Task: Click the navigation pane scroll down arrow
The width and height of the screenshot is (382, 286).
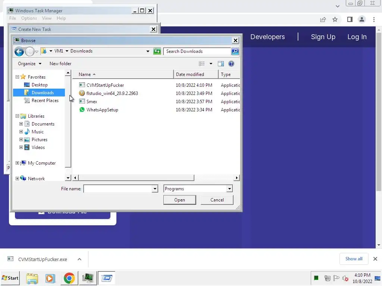Action: (x=68, y=178)
